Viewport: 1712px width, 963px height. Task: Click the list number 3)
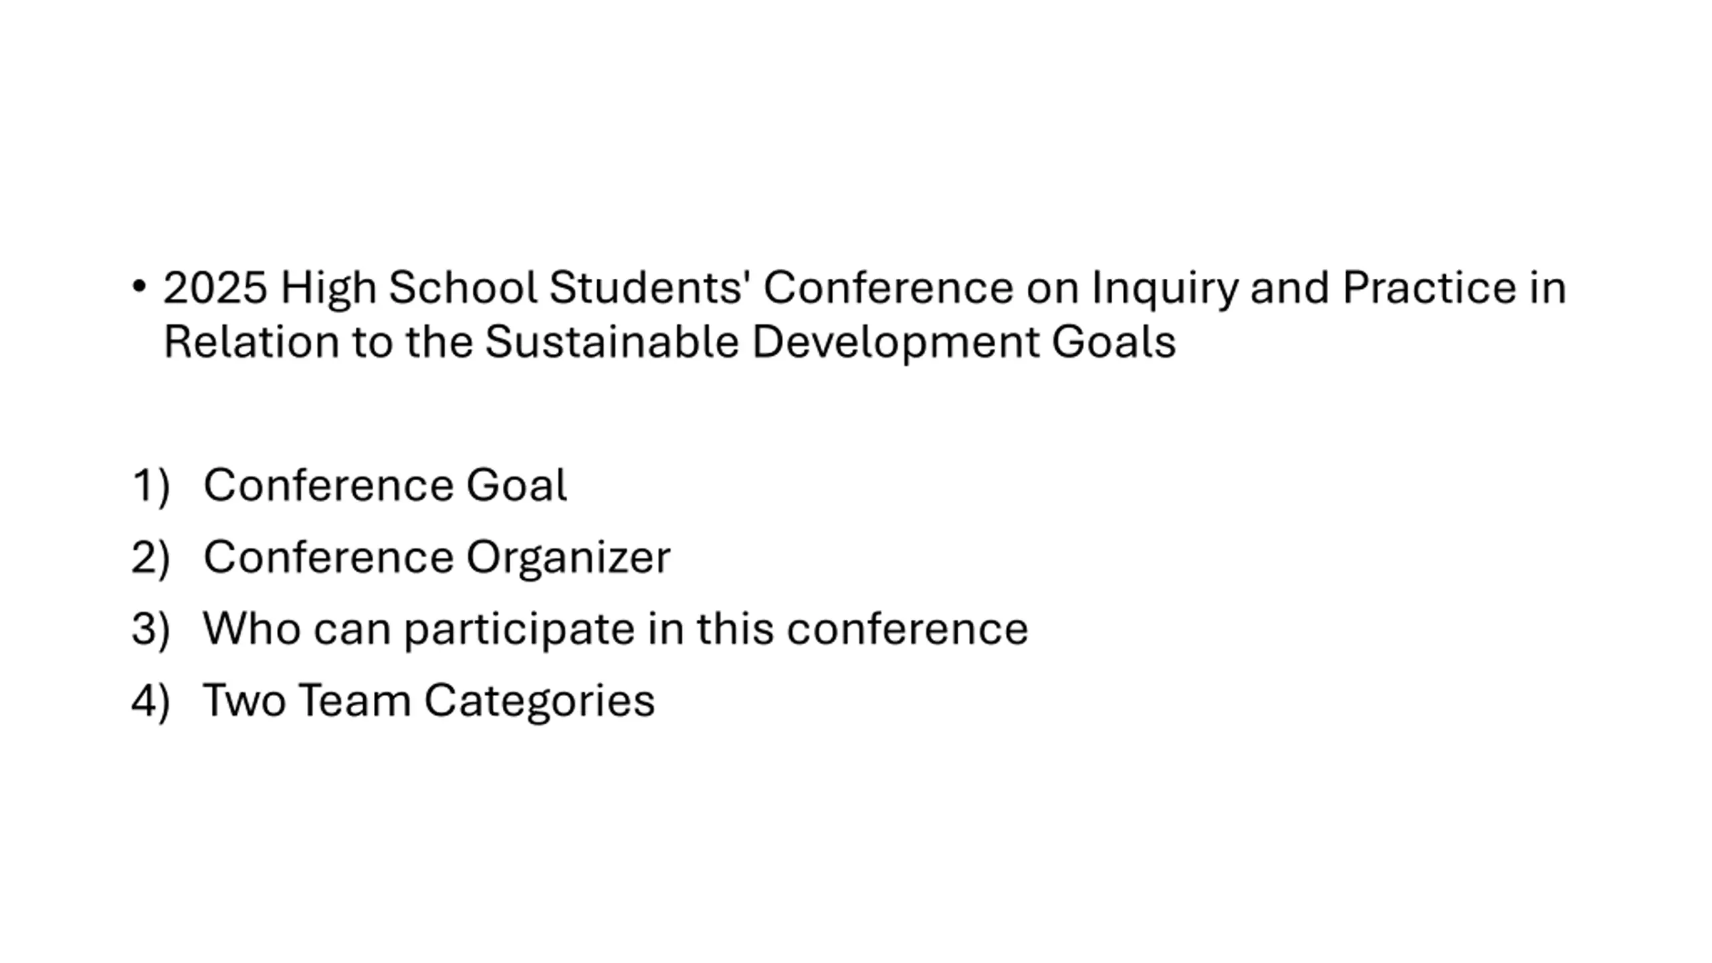[x=151, y=629]
